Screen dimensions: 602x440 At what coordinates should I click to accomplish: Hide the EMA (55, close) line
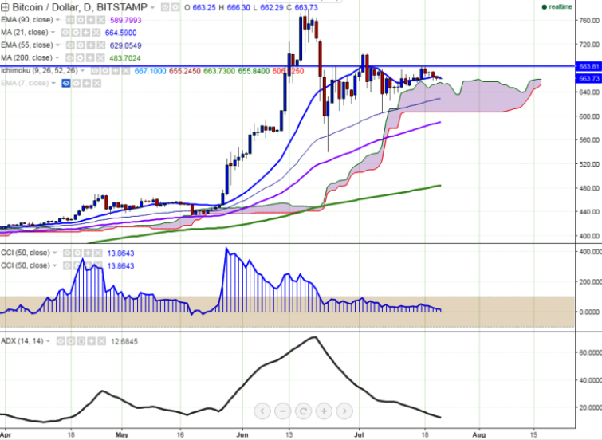70,45
